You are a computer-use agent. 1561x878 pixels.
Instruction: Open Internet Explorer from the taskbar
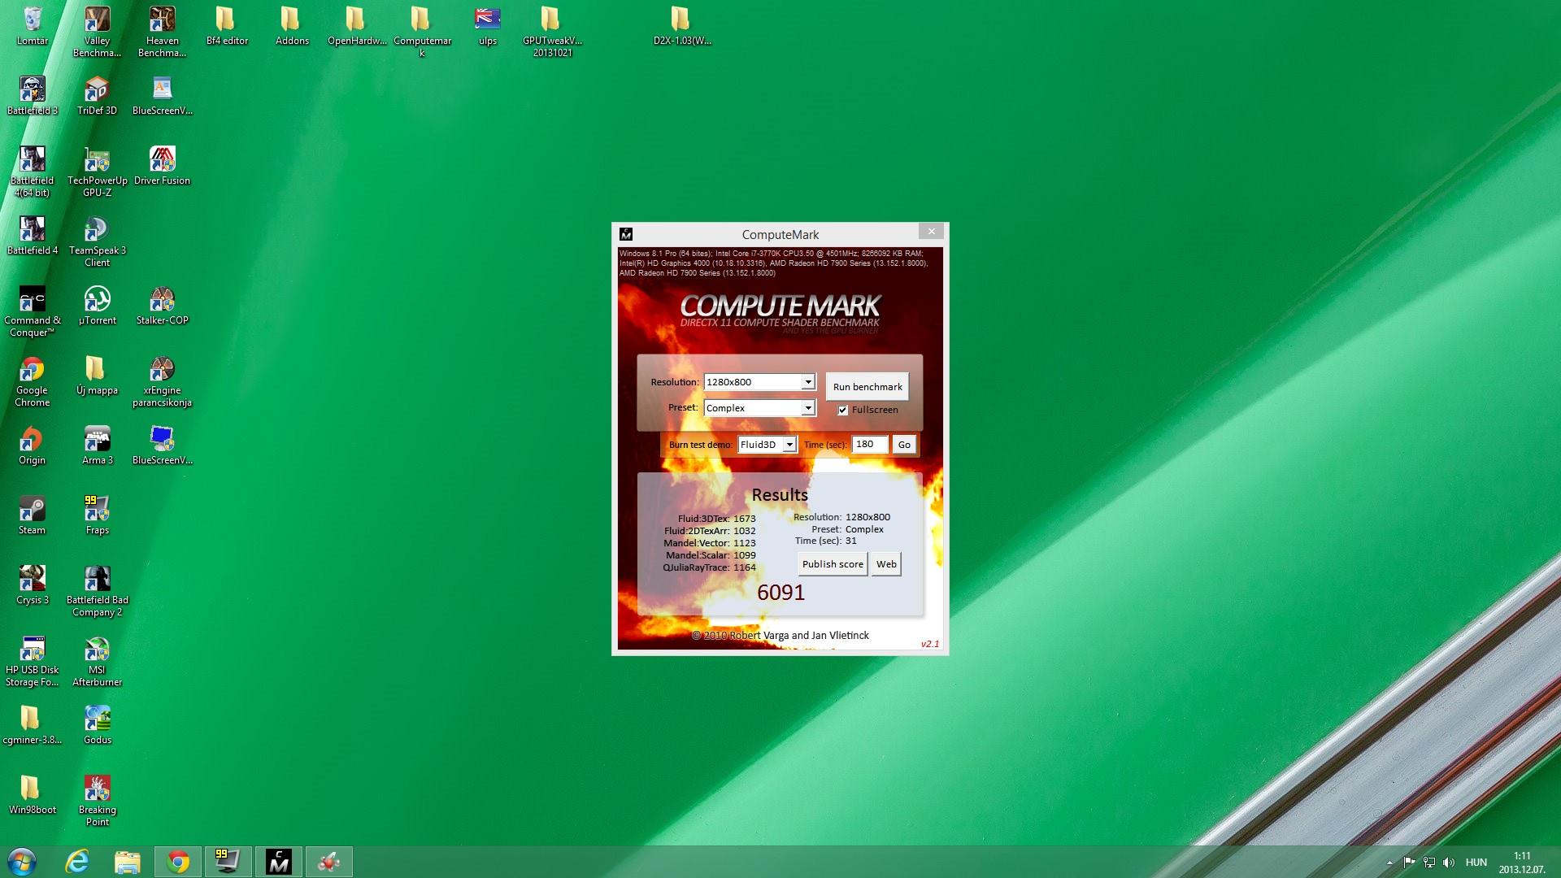(x=77, y=862)
